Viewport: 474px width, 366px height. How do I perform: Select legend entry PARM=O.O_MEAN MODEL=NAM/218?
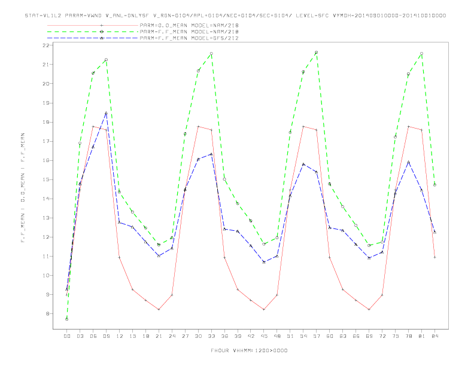pos(189,25)
